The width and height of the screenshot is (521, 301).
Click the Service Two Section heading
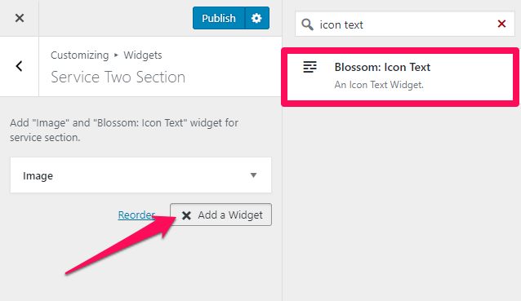pyautogui.click(x=118, y=77)
